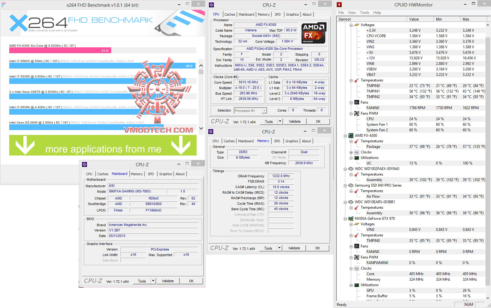The height and width of the screenshot is (308, 491).
Task: Click the Utilizations icon under GeForce GTX 970
Action: (356, 285)
